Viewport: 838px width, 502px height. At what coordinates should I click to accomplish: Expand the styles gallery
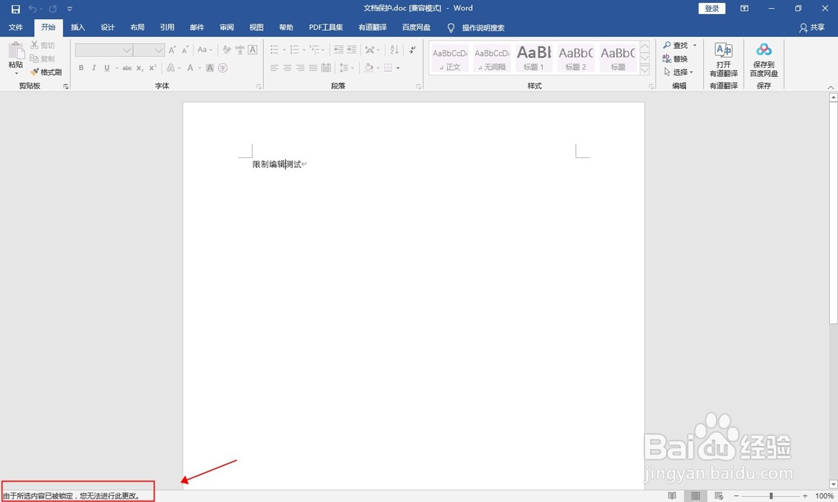(x=644, y=70)
